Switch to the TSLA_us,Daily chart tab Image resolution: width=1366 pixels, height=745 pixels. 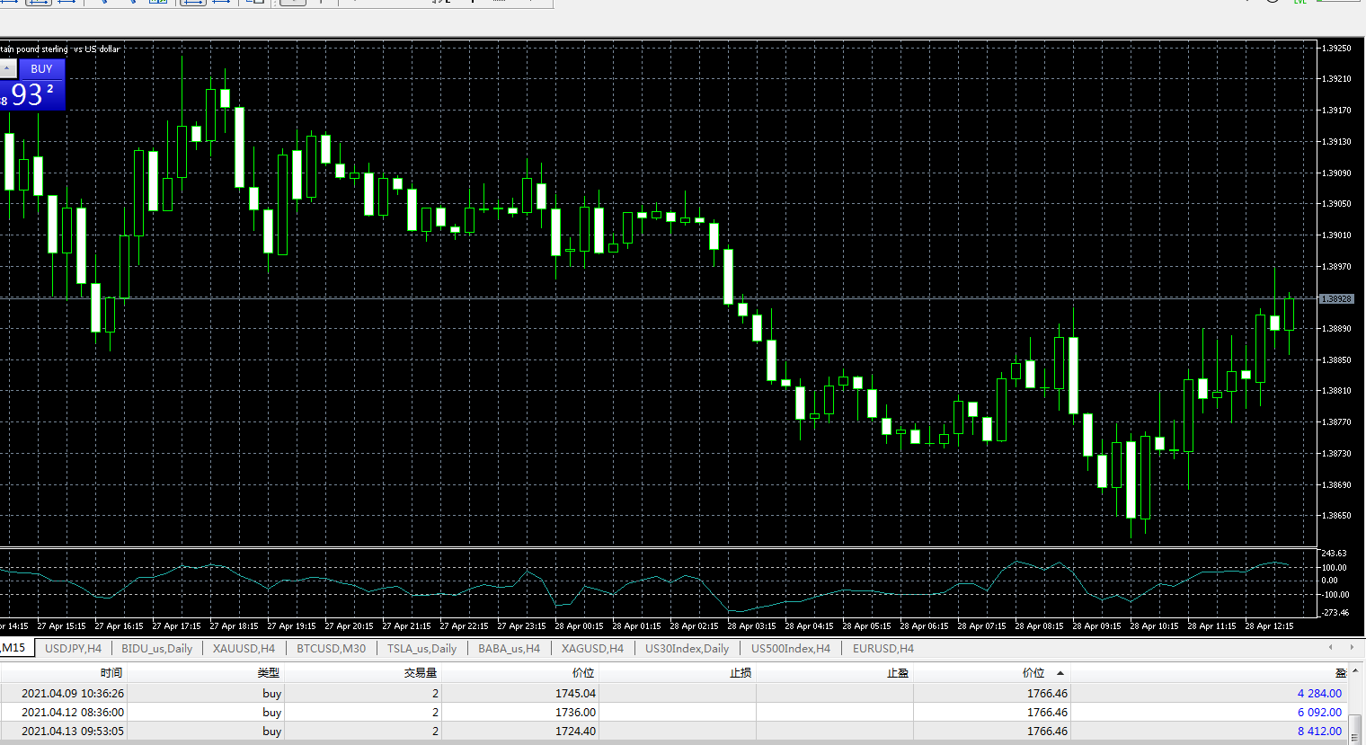point(421,649)
